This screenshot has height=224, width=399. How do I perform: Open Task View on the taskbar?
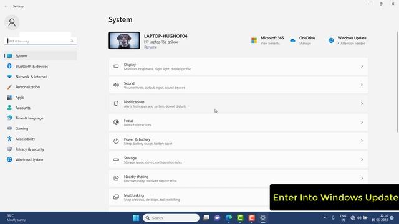206,218
